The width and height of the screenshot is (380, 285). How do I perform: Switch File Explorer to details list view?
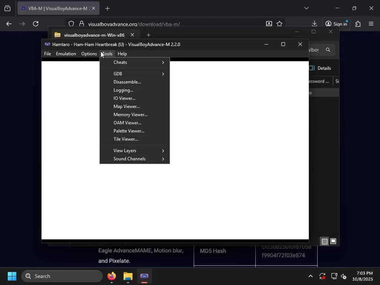[x=324, y=241]
